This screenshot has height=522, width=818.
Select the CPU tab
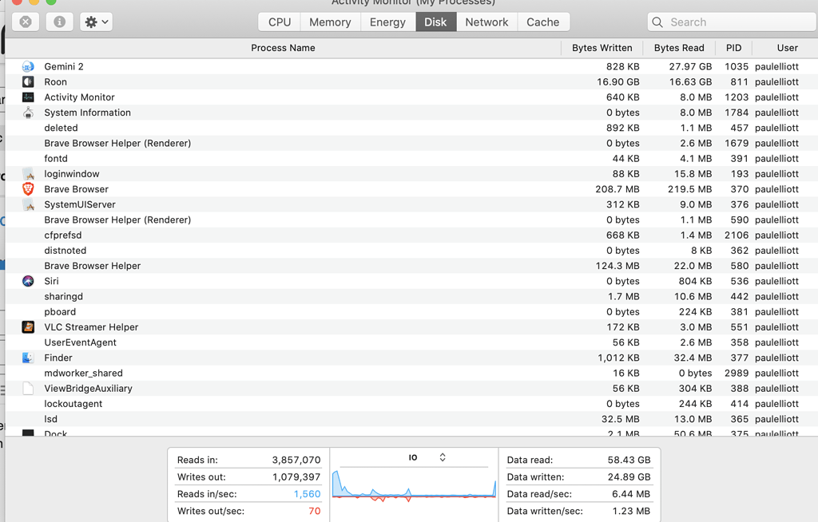[278, 22]
